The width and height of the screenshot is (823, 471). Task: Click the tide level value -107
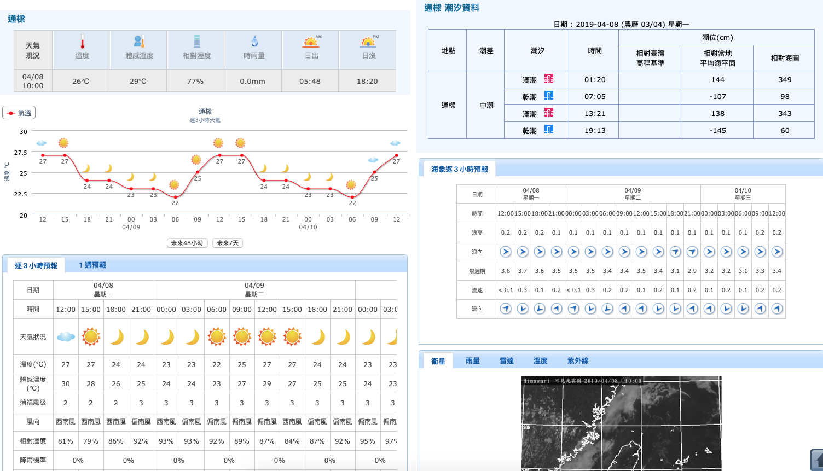pos(717,96)
